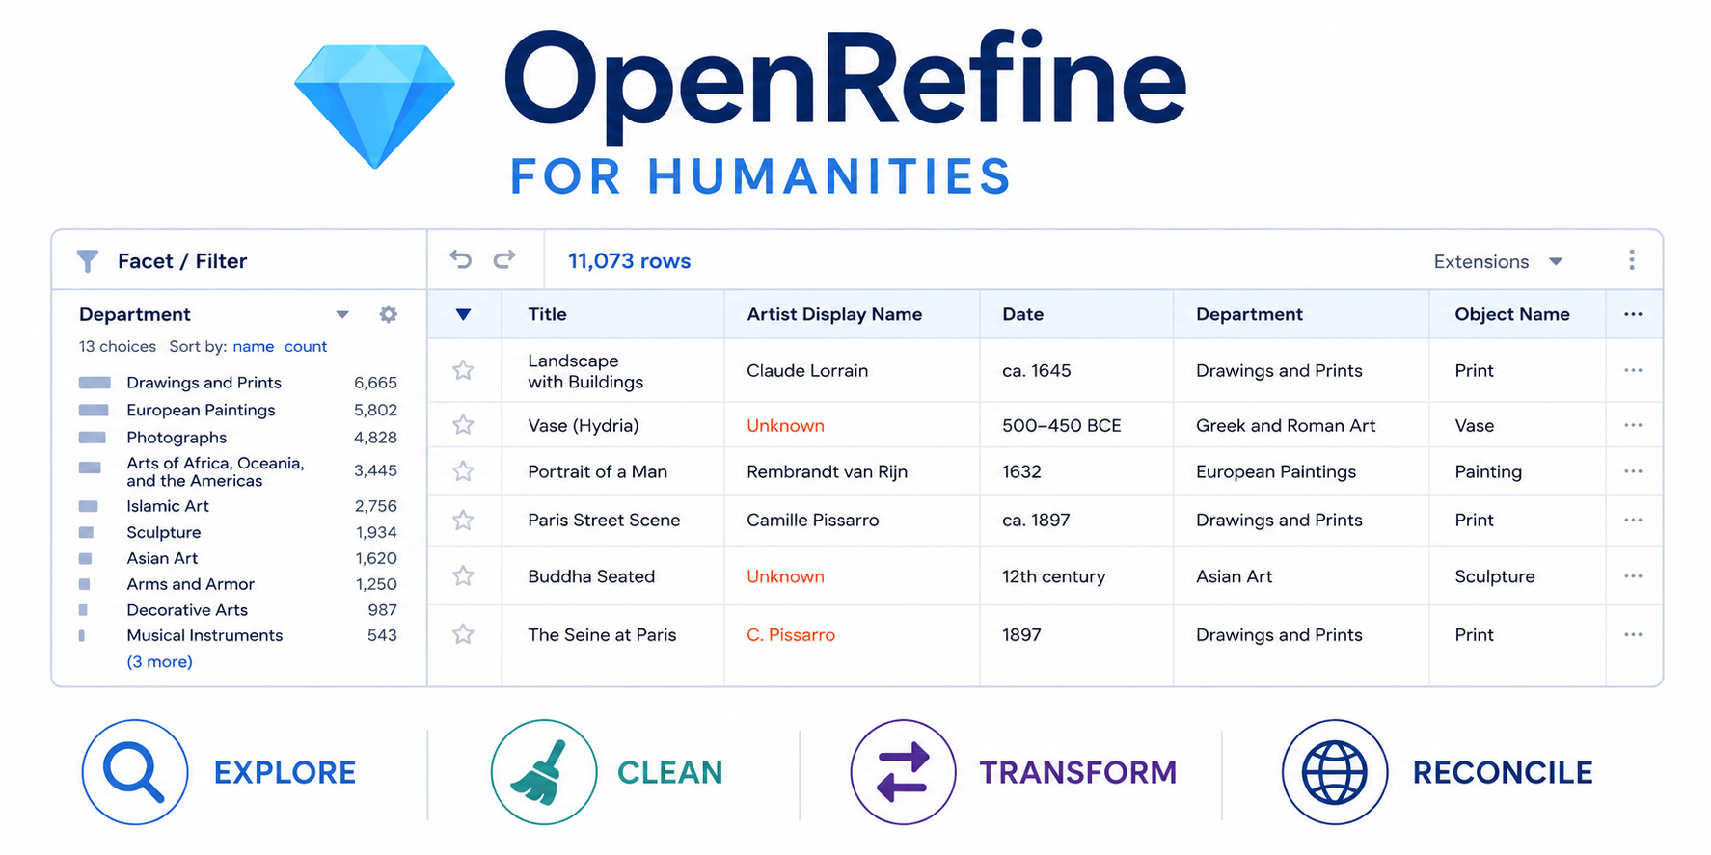Star The Seine at Paris row
Image resolution: width=1711 pixels, height=855 pixels.
click(x=464, y=634)
